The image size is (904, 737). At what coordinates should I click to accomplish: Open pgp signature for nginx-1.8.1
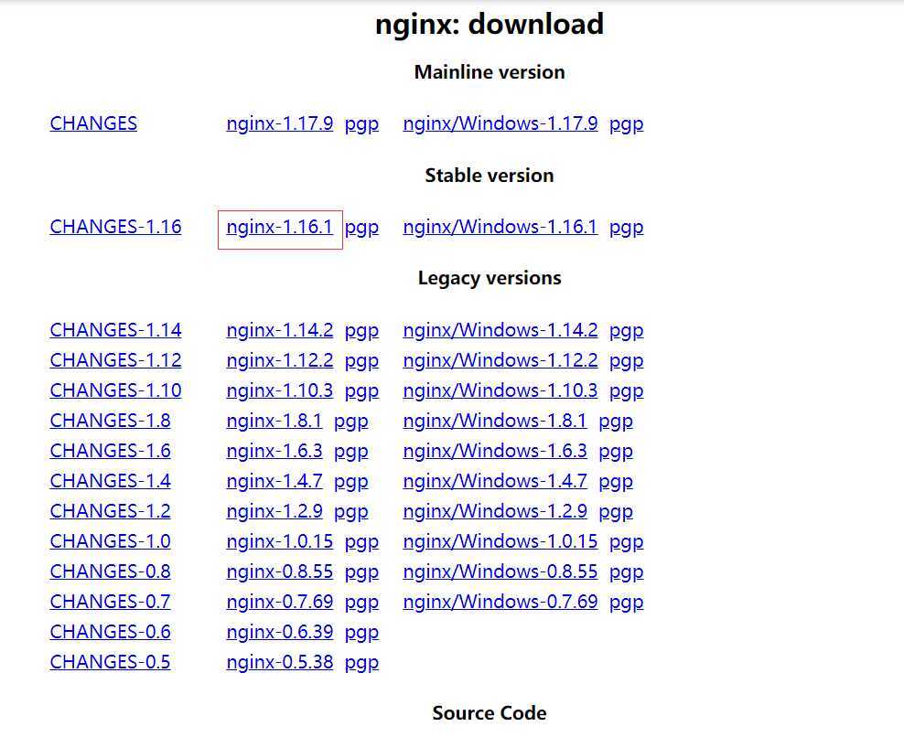pos(351,422)
